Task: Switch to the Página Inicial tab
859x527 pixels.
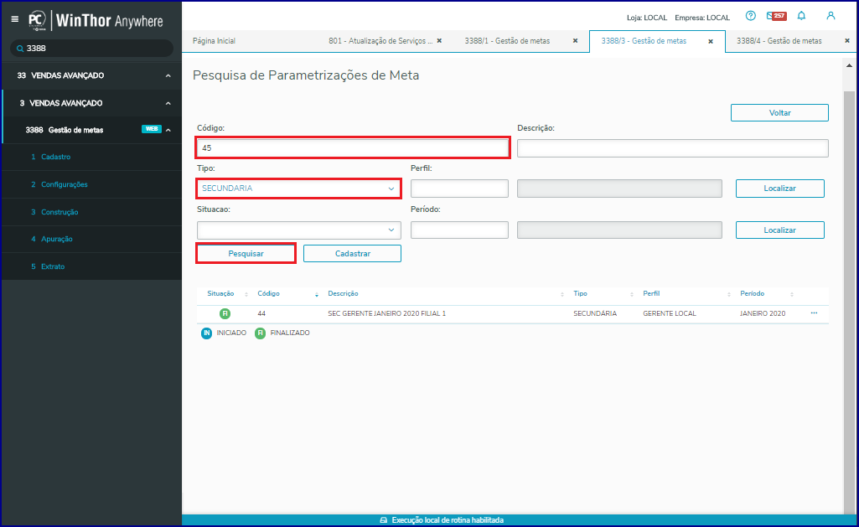Action: click(x=215, y=41)
